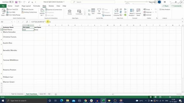Select Normal view in status bar

click(x=151, y=97)
